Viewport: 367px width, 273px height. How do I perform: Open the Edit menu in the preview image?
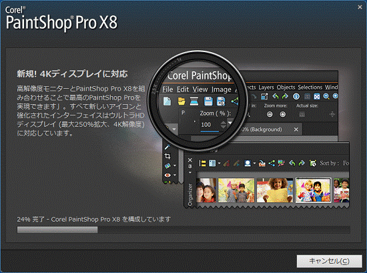(x=183, y=89)
